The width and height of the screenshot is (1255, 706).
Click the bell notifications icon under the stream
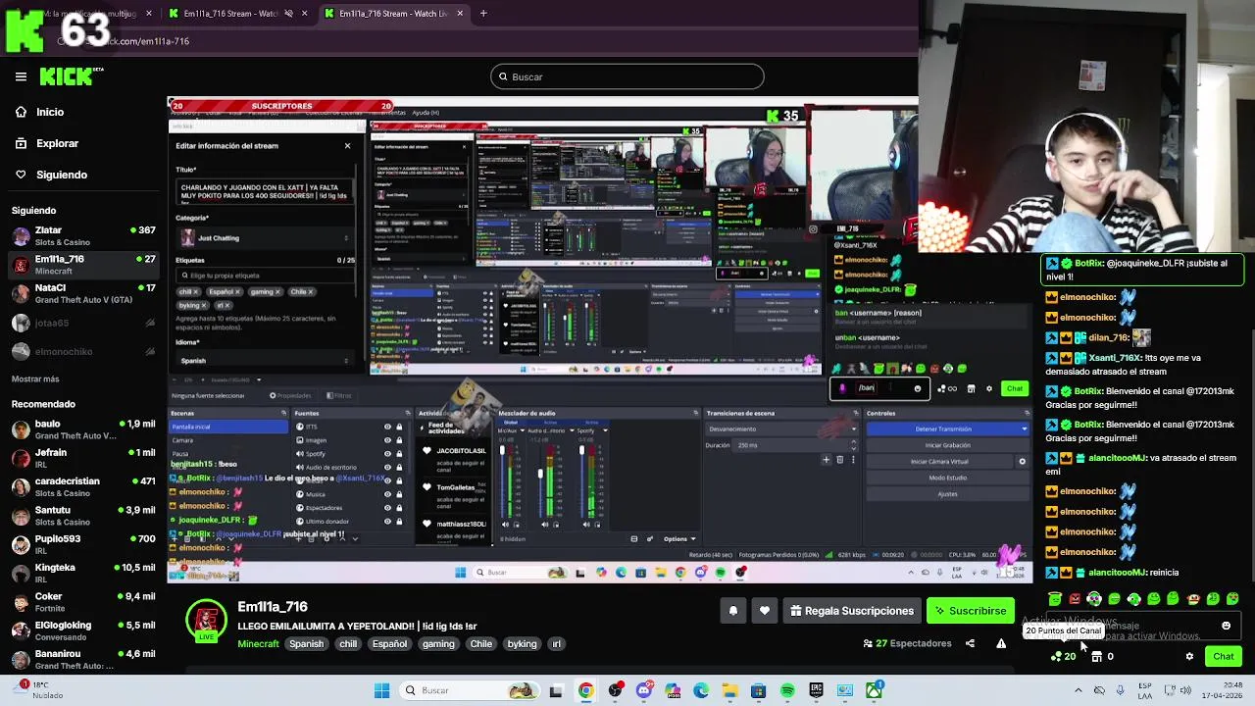tap(732, 611)
